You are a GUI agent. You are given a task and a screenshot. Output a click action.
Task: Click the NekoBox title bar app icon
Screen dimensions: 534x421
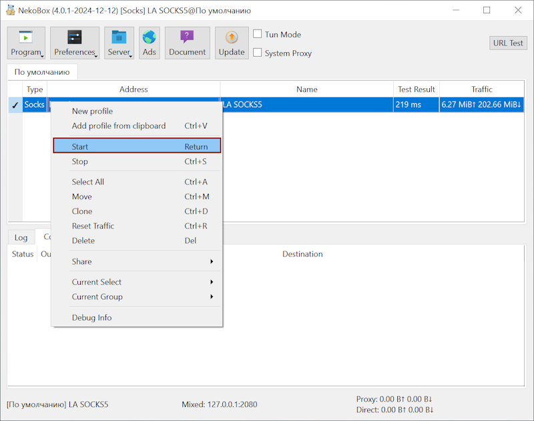pyautogui.click(x=11, y=10)
